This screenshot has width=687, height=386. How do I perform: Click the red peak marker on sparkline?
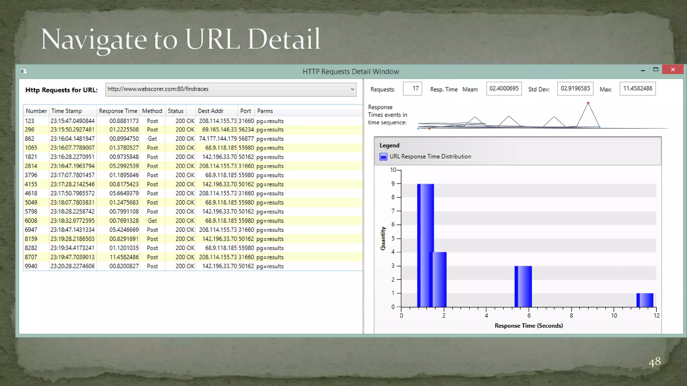coord(588,103)
